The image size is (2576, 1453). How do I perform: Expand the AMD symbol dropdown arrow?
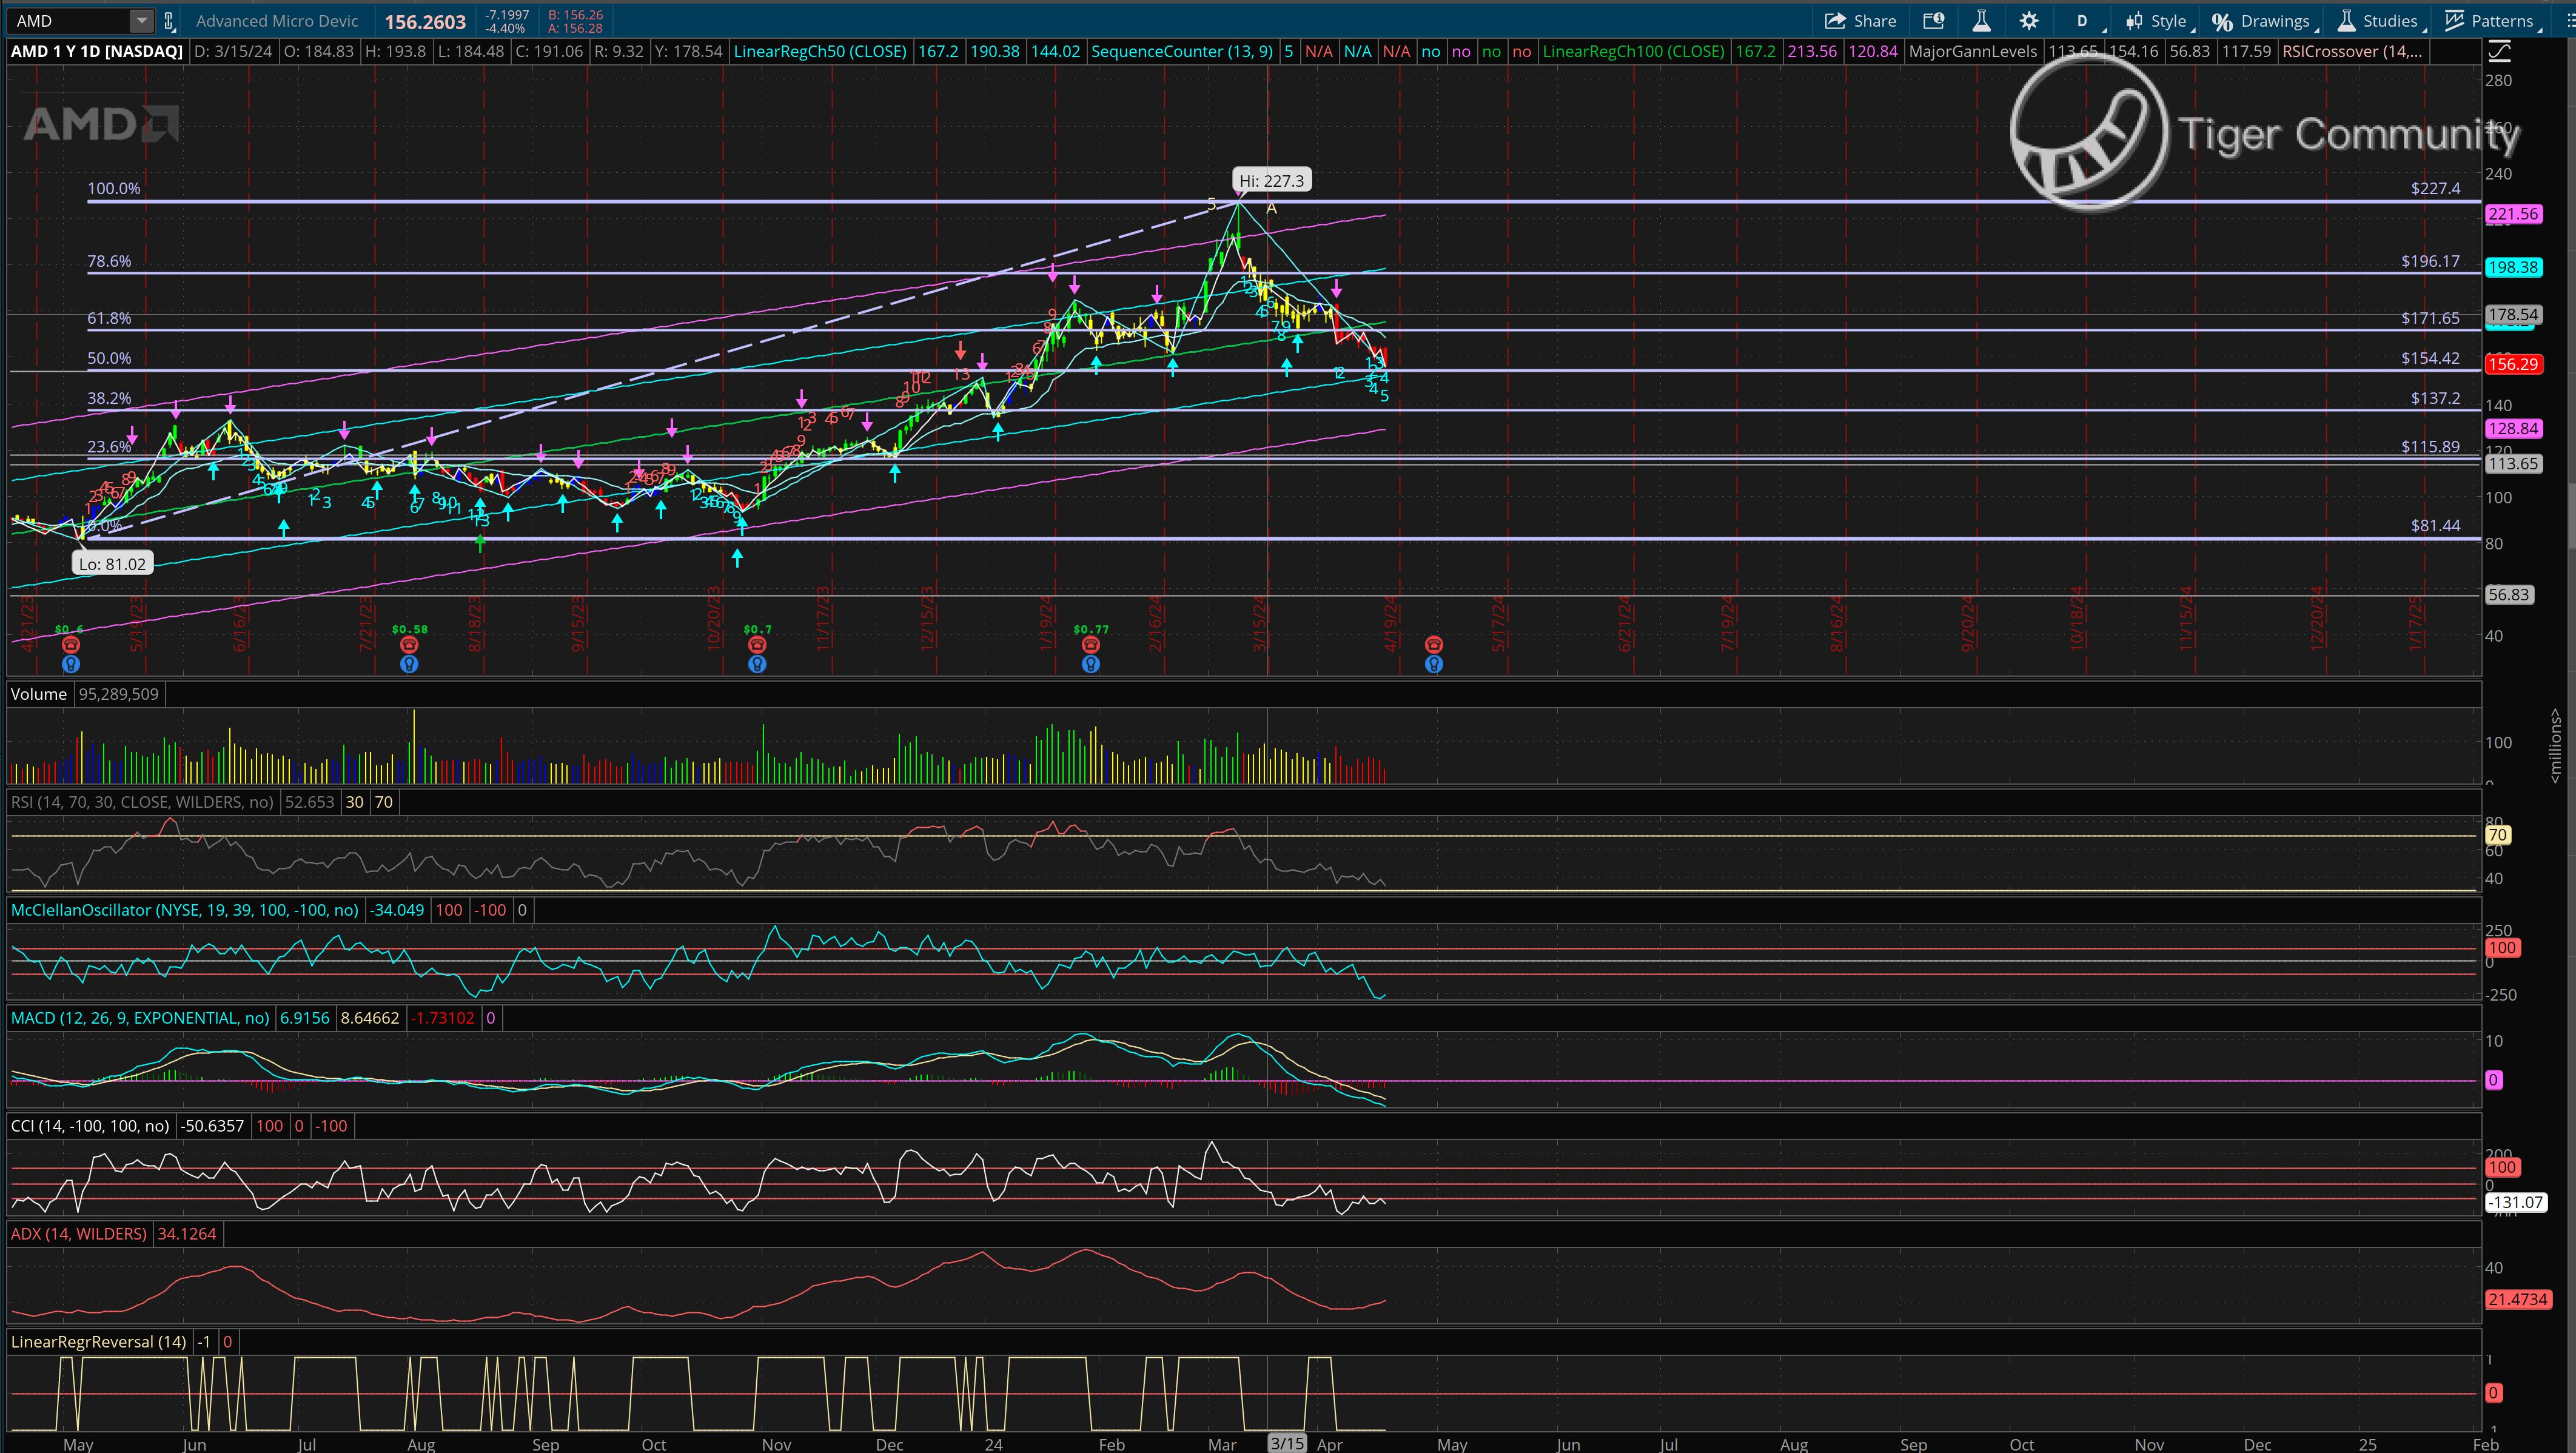(x=142, y=21)
